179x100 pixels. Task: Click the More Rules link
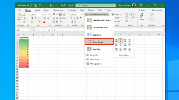click(x=124, y=55)
